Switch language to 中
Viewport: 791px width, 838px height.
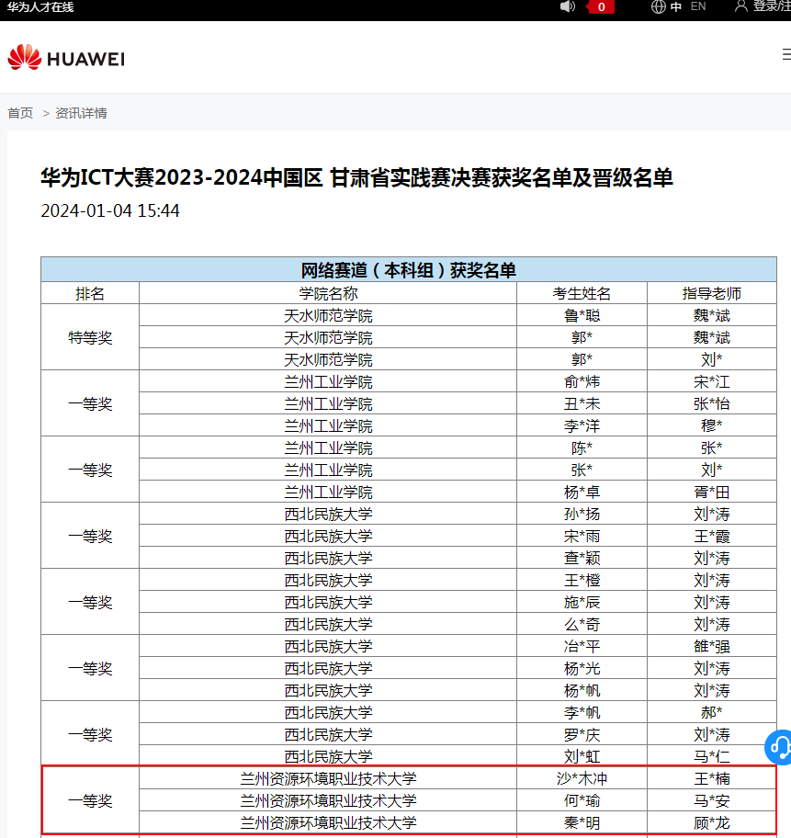tap(676, 6)
